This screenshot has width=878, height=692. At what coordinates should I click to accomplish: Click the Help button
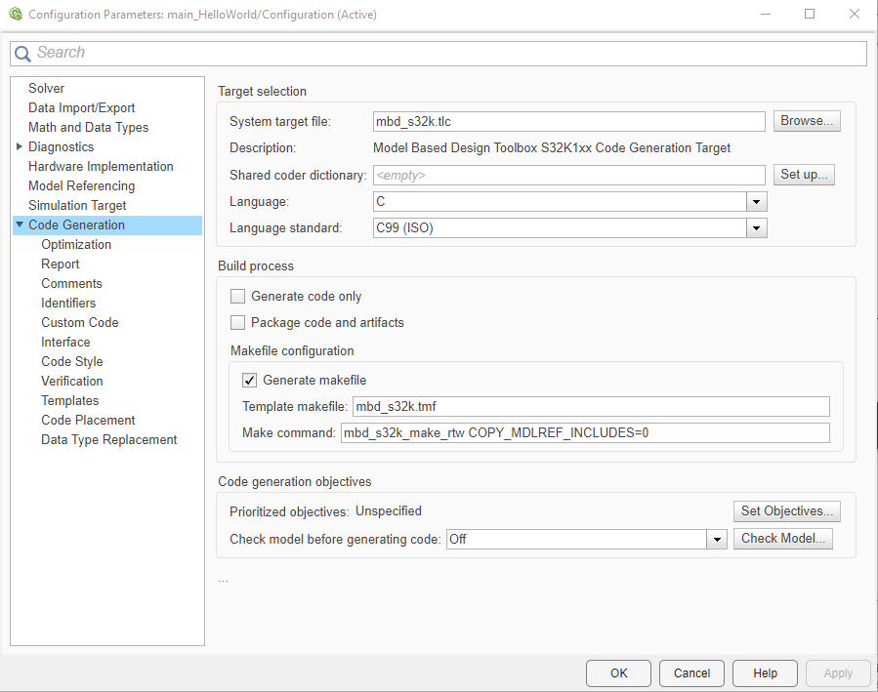765,672
